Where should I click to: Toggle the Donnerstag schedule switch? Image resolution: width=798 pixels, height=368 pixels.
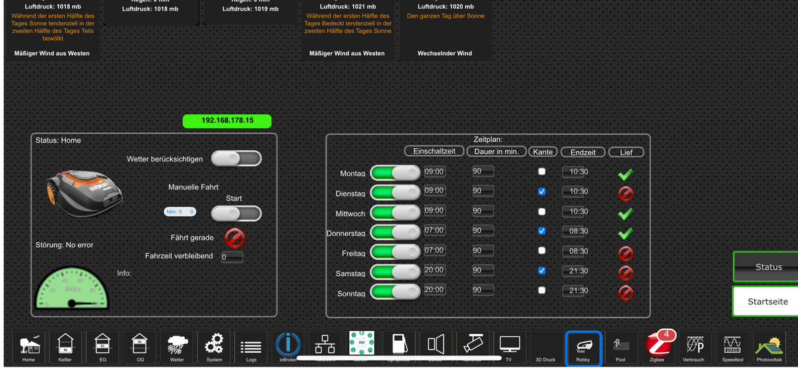tap(395, 232)
